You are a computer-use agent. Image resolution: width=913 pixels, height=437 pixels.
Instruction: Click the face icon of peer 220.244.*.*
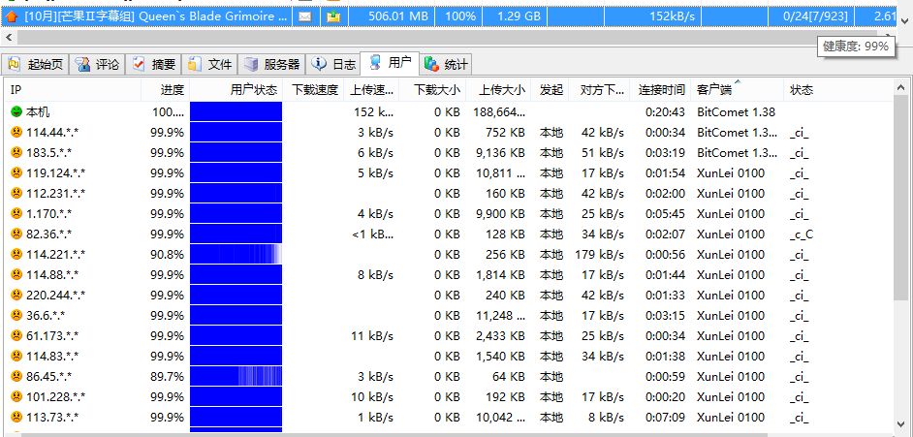point(16,296)
